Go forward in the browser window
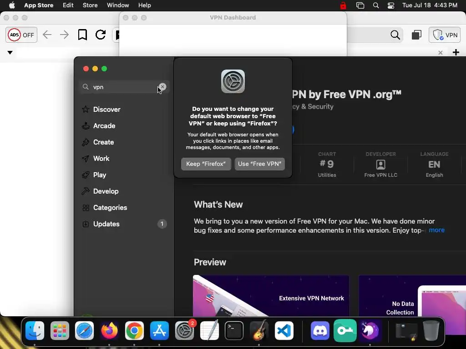The width and height of the screenshot is (466, 349). (x=64, y=35)
